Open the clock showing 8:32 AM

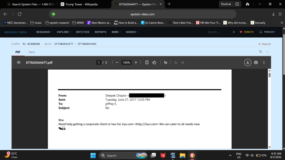[276, 155]
